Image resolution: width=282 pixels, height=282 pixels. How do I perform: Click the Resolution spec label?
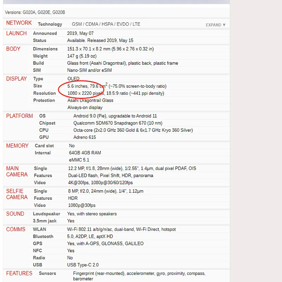[x=44, y=93]
